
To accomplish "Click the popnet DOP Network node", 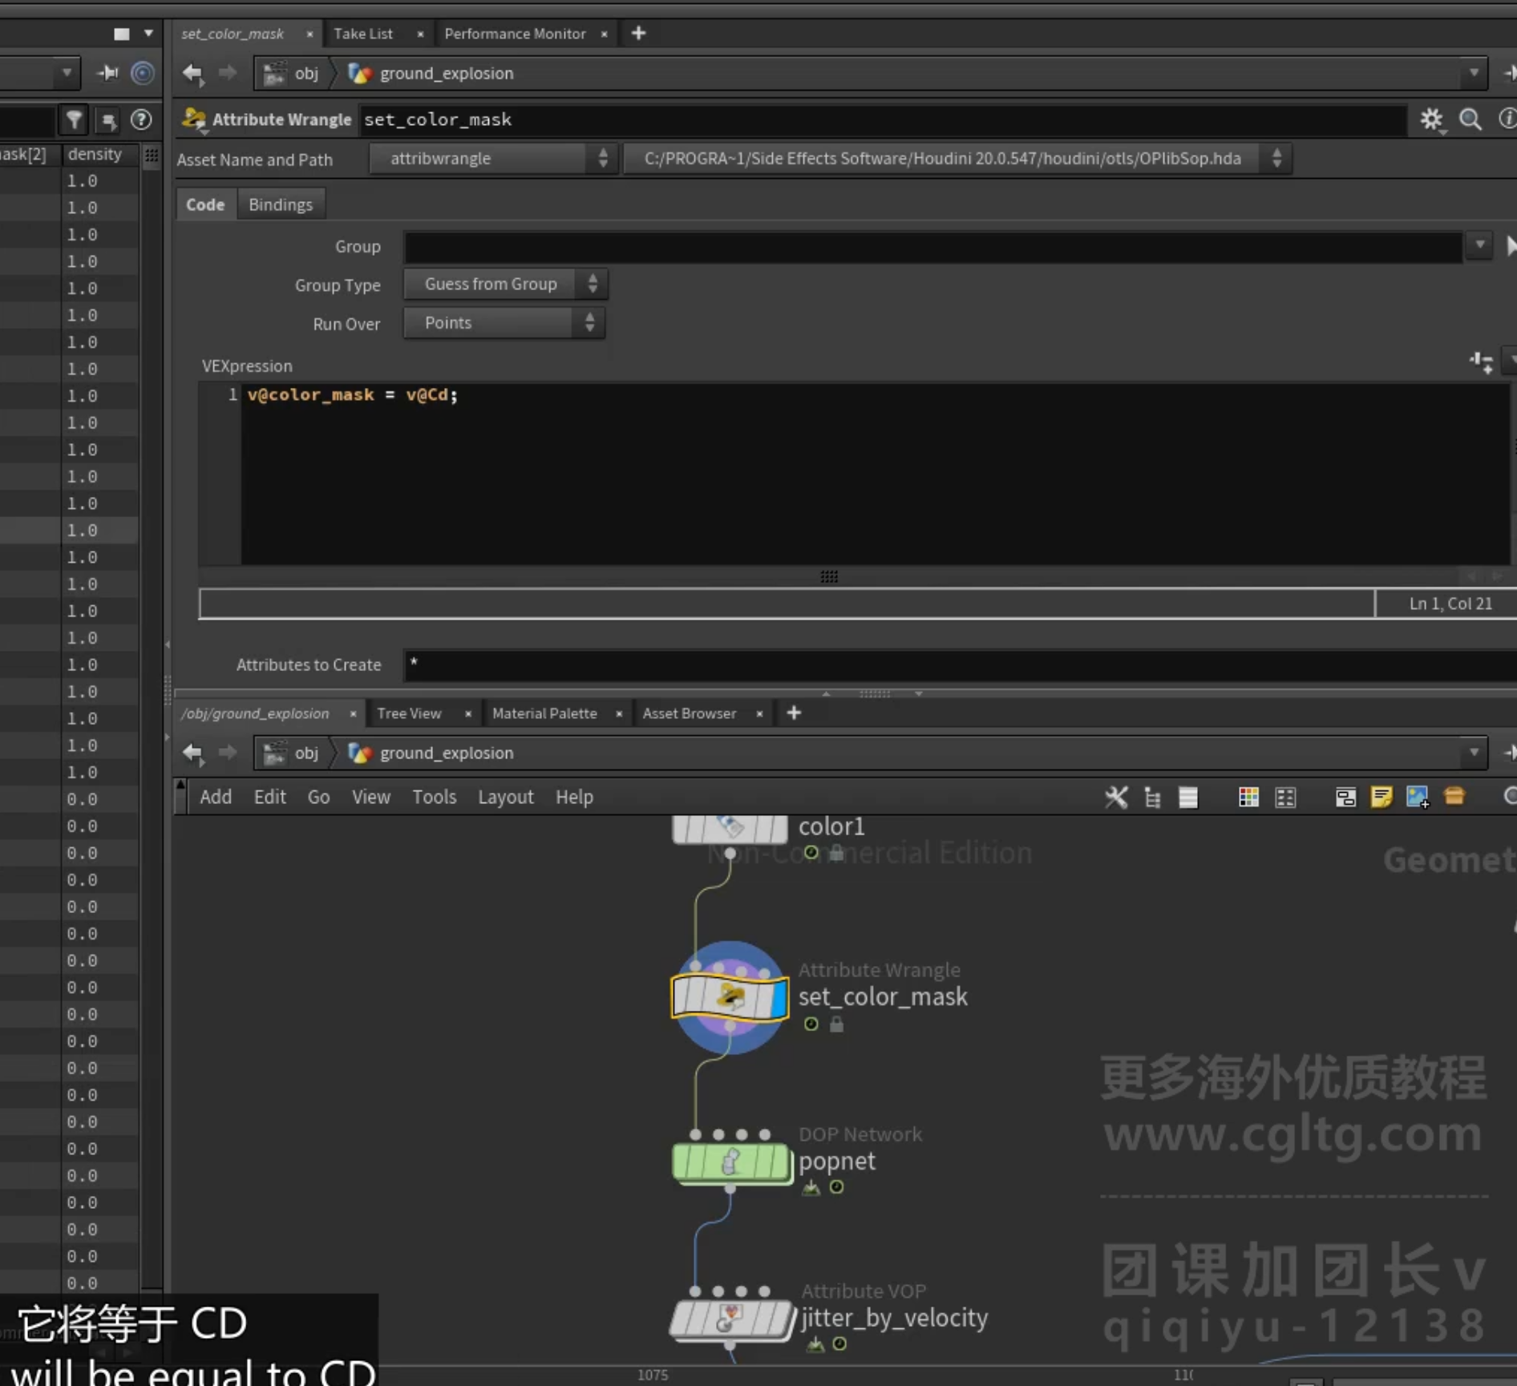I will click(x=730, y=1162).
